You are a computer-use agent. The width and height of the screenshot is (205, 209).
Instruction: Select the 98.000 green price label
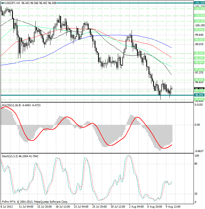click(199, 62)
